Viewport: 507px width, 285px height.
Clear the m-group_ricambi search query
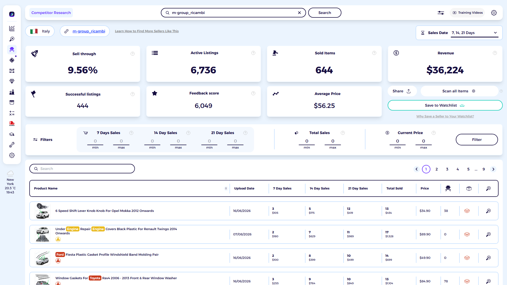click(x=299, y=13)
